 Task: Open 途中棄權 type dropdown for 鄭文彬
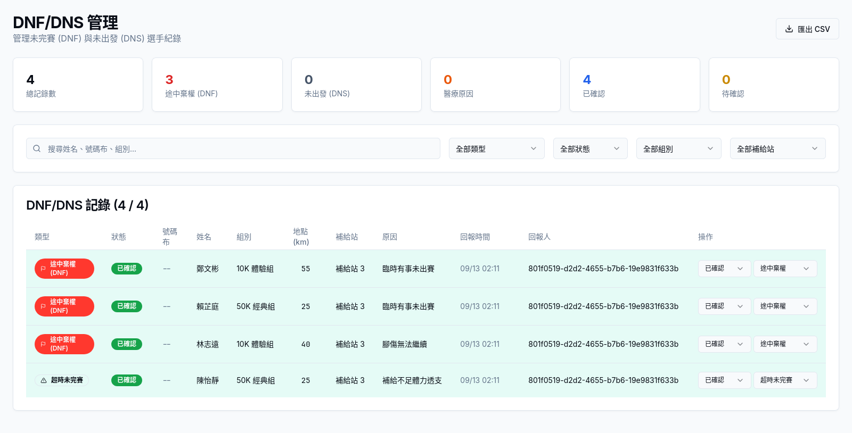tap(785, 269)
